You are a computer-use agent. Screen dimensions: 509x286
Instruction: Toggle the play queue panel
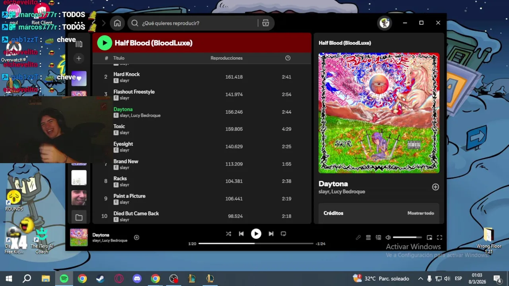coord(368,238)
